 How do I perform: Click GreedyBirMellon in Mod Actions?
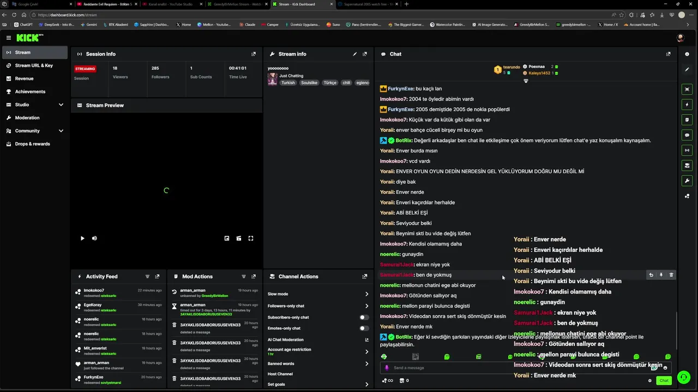click(215, 296)
